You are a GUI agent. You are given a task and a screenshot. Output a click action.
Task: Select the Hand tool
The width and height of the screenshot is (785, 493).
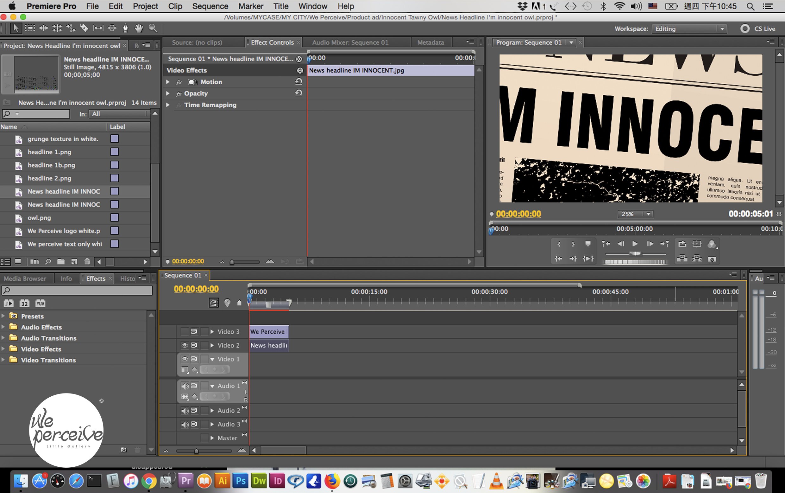coord(139,28)
